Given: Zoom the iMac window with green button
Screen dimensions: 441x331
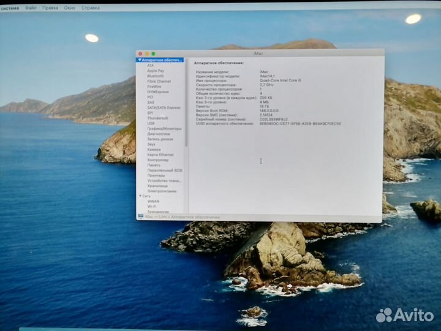Looking at the screenshot, I should click(153, 54).
